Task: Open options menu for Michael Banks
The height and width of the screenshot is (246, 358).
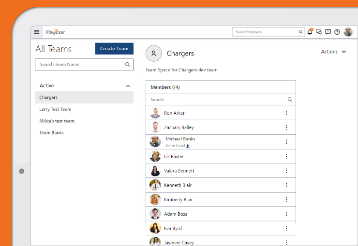Action: [x=286, y=142]
